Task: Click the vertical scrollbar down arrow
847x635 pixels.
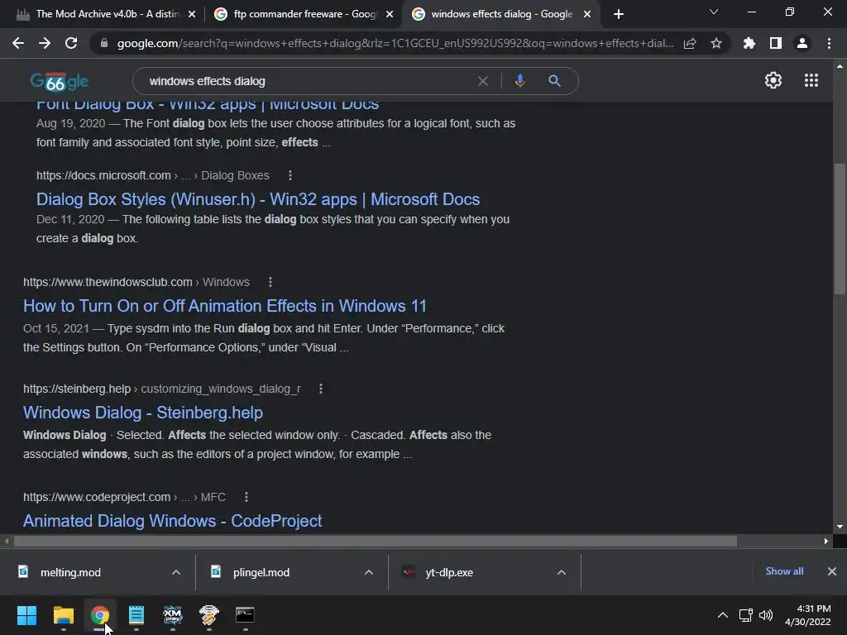Action: tap(840, 527)
